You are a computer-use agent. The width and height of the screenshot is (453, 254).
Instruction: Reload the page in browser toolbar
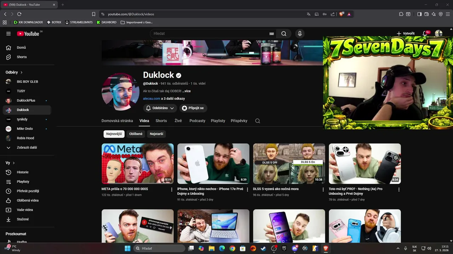coord(19,14)
